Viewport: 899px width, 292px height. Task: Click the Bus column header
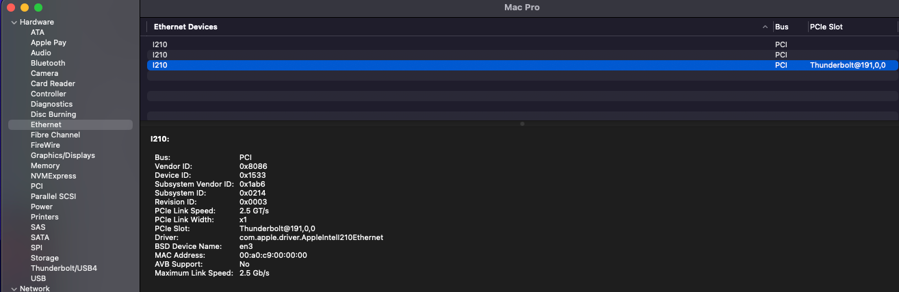click(781, 27)
